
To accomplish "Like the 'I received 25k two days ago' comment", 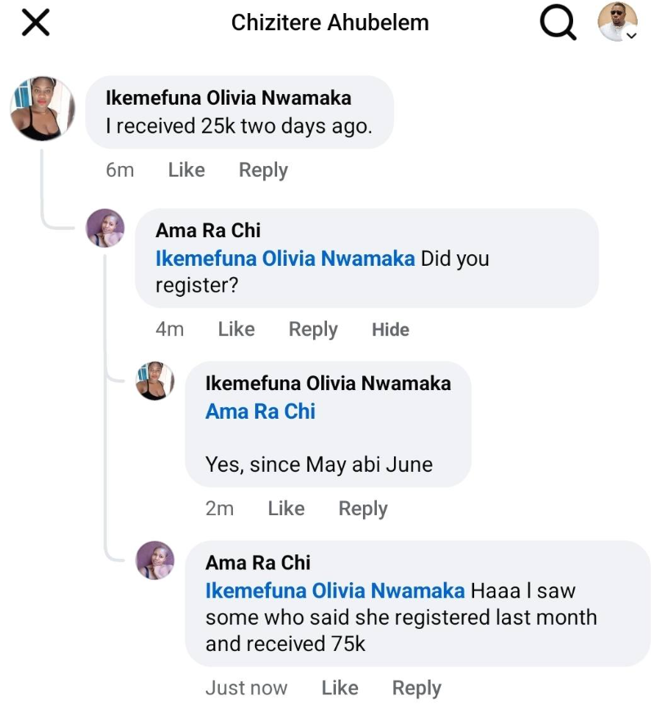I will (x=186, y=170).
